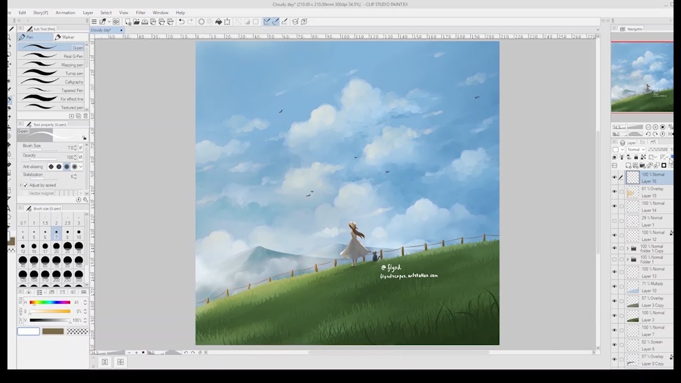The width and height of the screenshot is (681, 383).
Task: Expand the Adjust by speed plus box
Action: pyautogui.click(x=20, y=185)
